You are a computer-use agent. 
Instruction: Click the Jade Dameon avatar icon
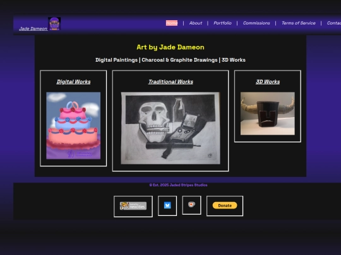point(54,24)
